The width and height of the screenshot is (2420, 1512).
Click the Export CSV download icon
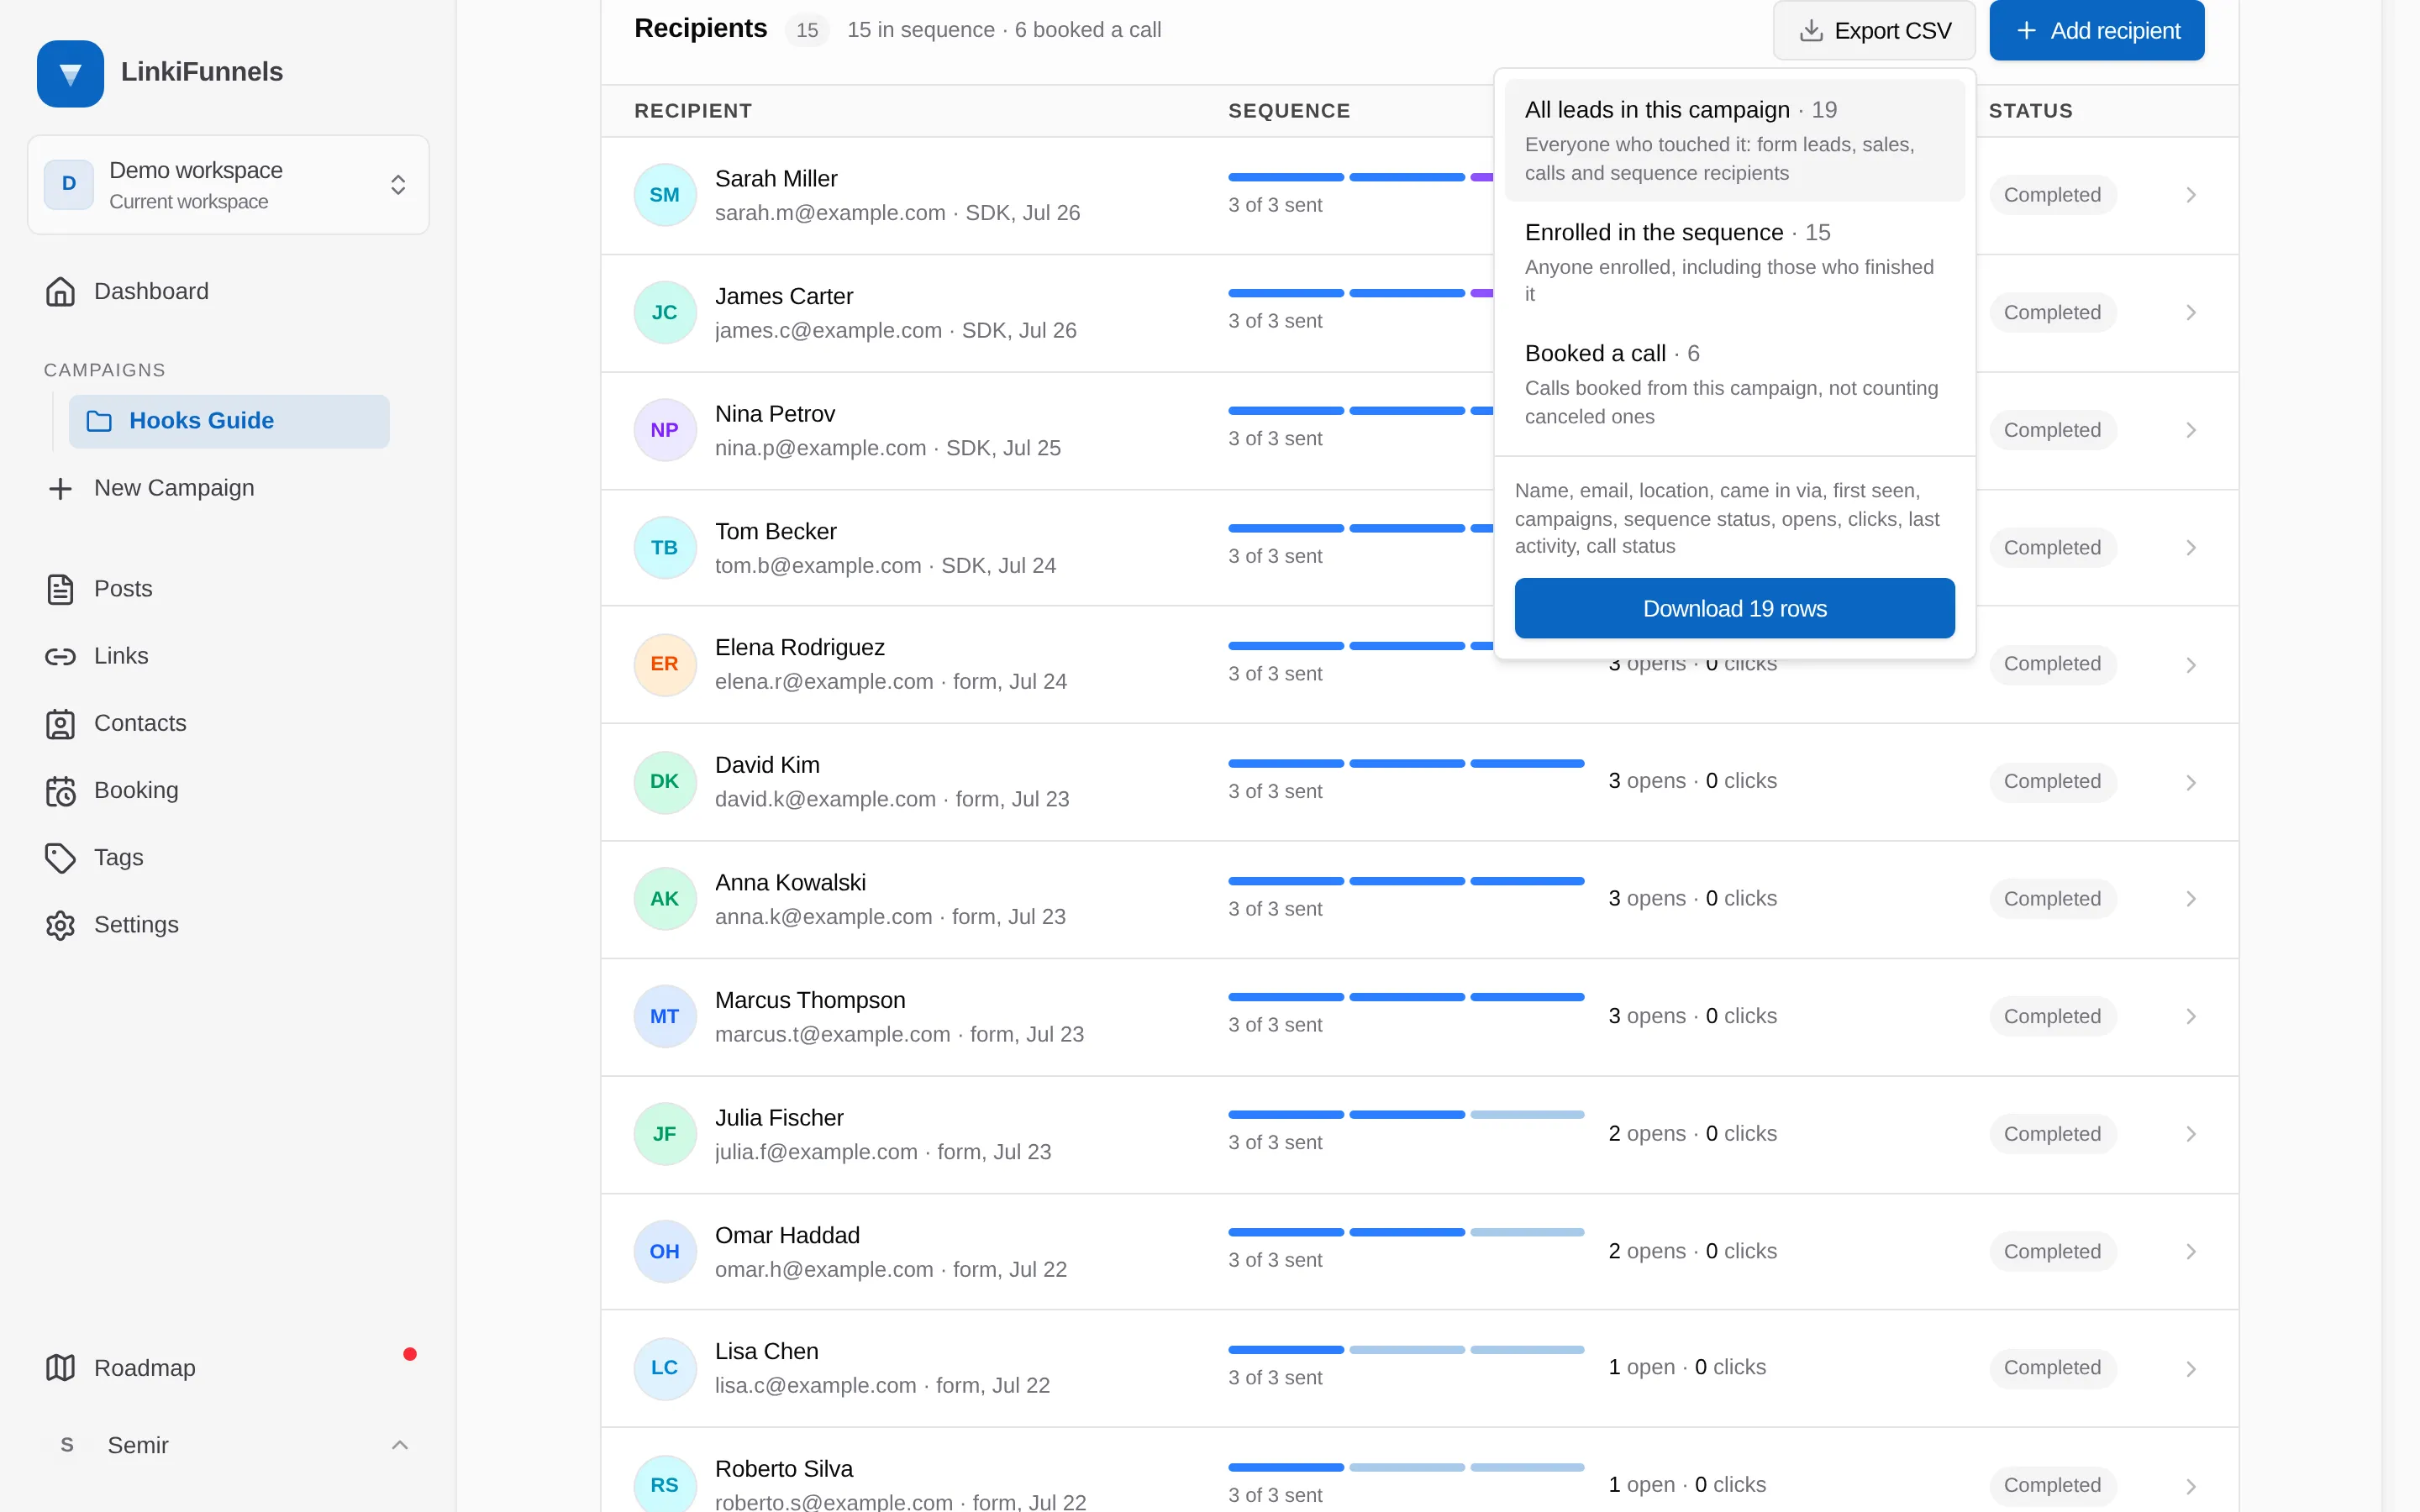click(1811, 31)
